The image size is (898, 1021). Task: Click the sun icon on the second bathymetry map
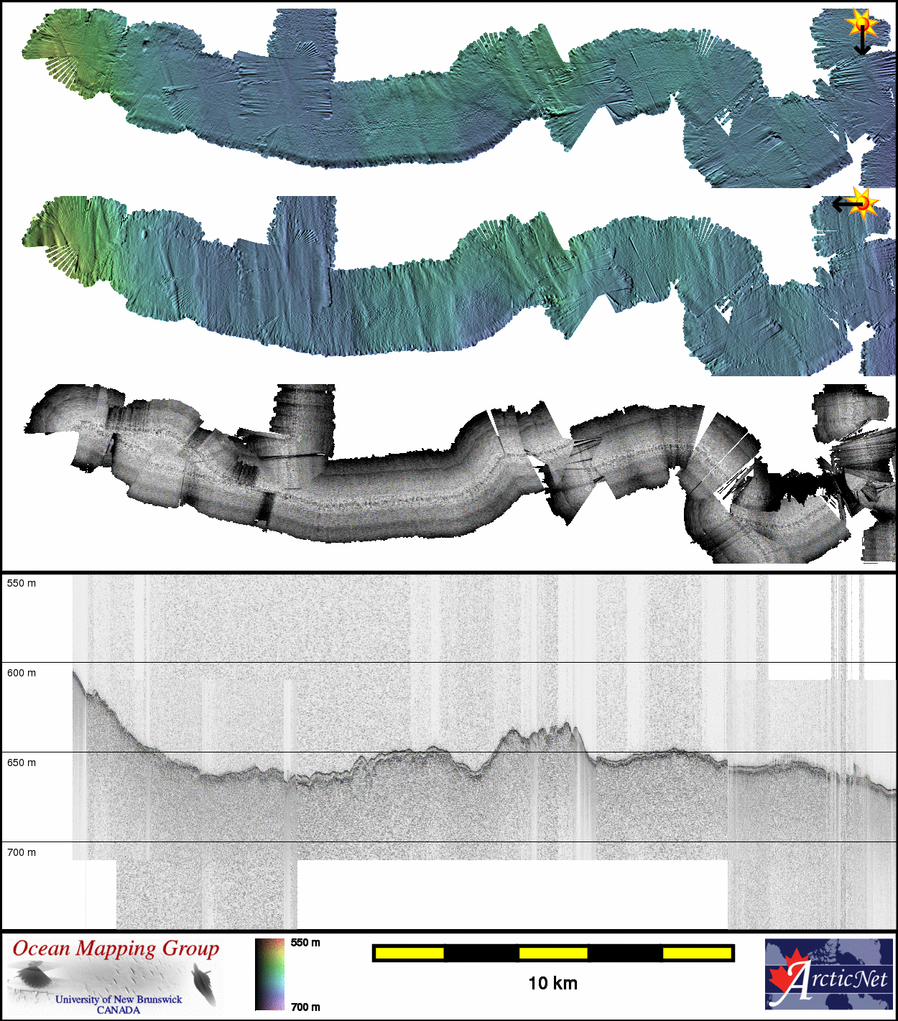click(x=864, y=202)
